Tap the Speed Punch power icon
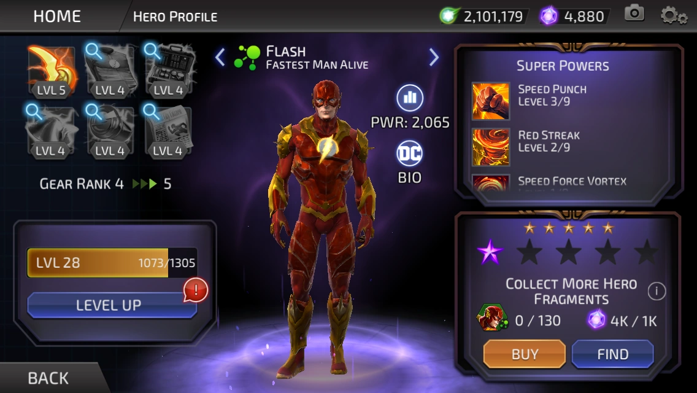This screenshot has width=697, height=393. [x=490, y=101]
